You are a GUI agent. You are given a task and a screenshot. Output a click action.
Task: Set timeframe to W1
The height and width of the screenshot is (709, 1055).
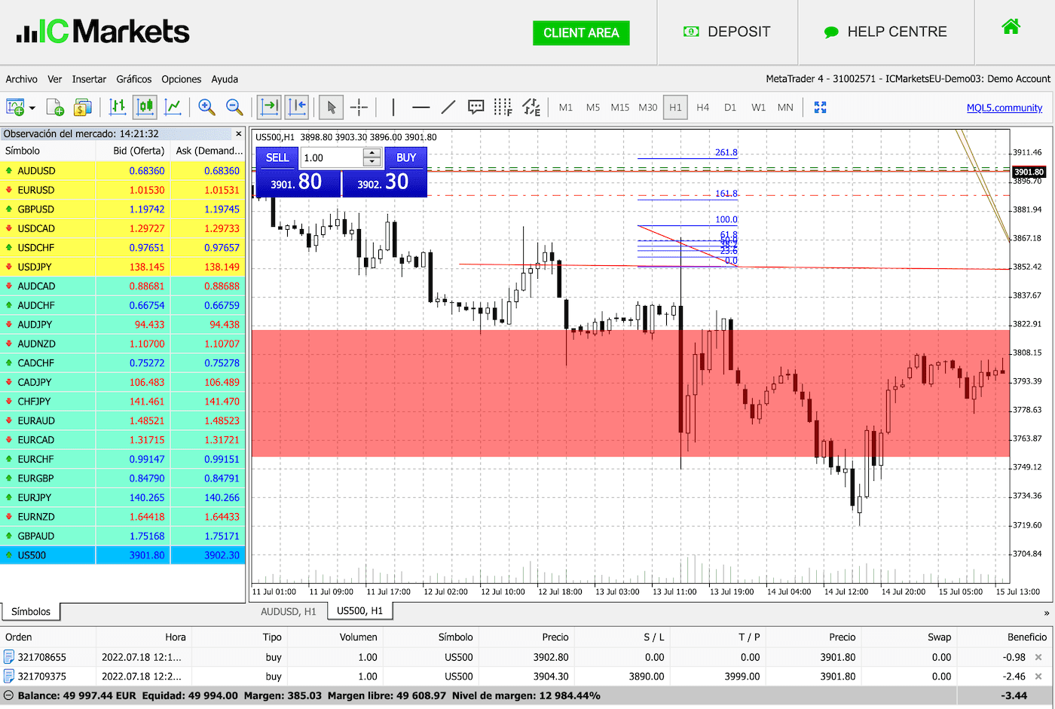point(758,108)
